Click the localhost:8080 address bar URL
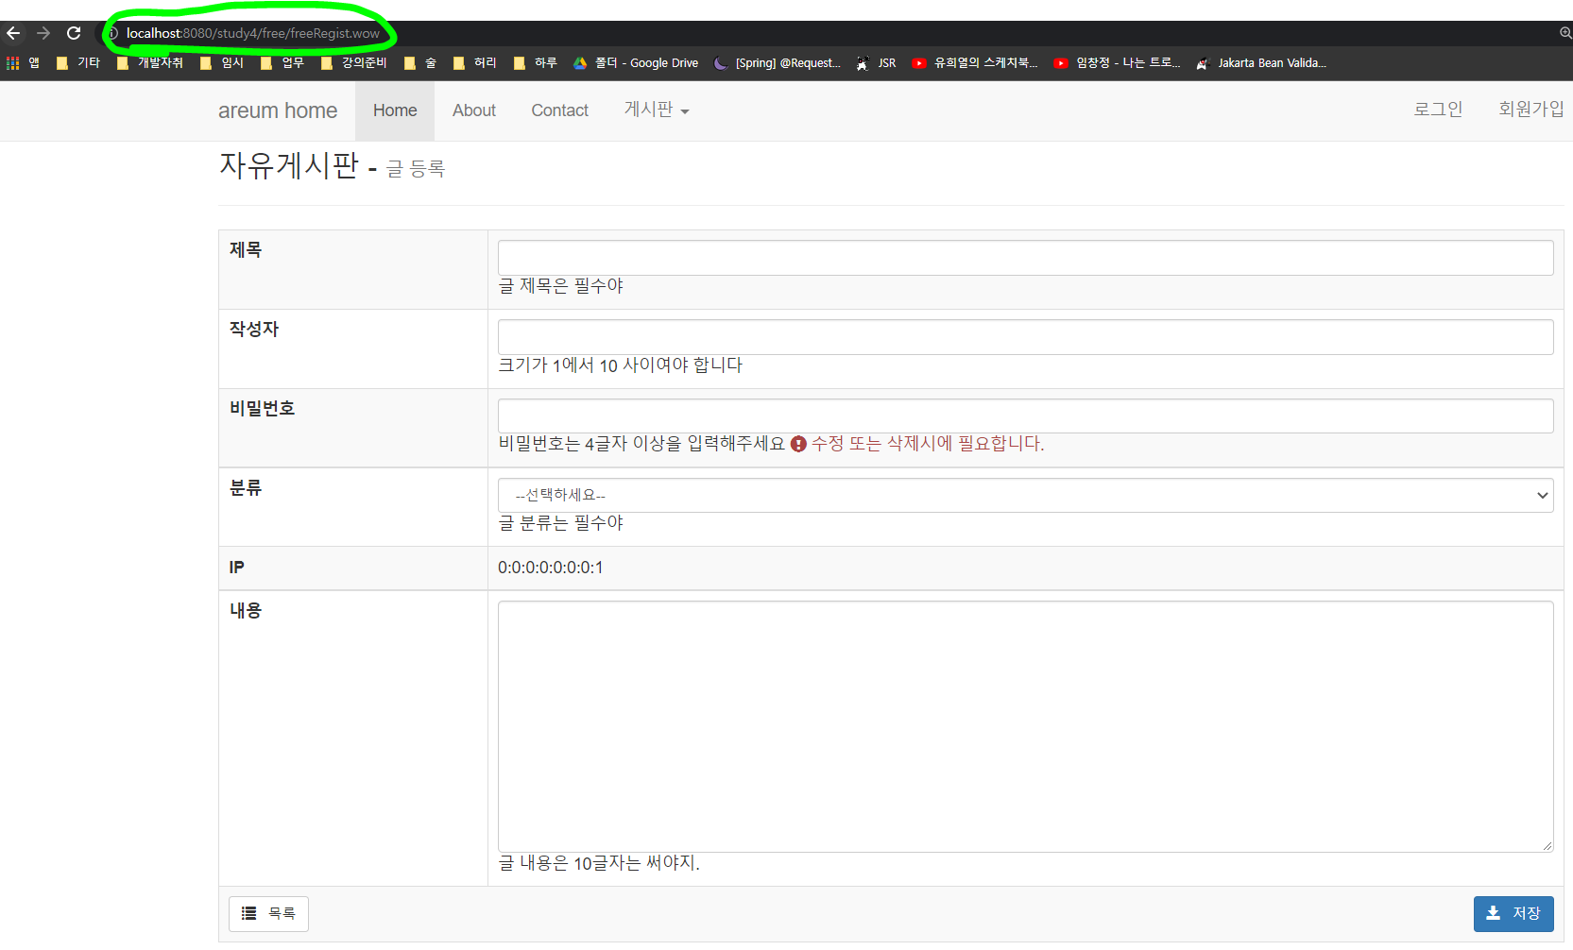Screen dimensions: 1573x950 (x=253, y=33)
